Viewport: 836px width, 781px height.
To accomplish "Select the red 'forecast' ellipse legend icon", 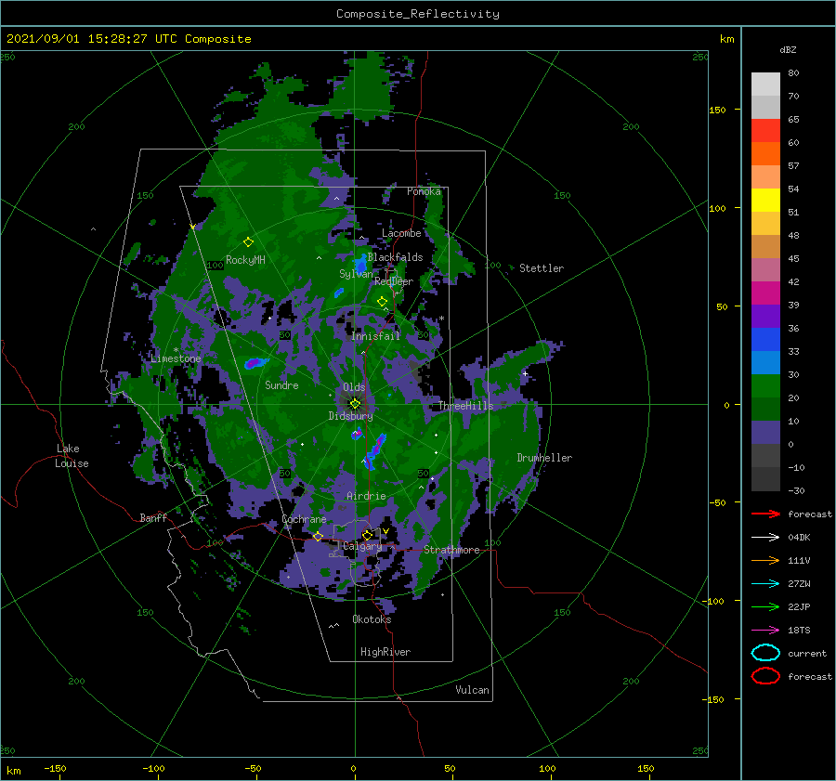I will (x=765, y=676).
